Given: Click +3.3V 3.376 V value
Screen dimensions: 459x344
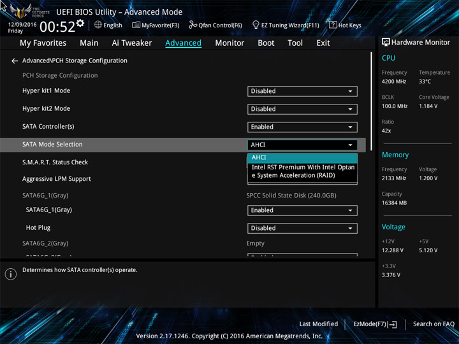Looking at the screenshot, I should click(x=391, y=275).
